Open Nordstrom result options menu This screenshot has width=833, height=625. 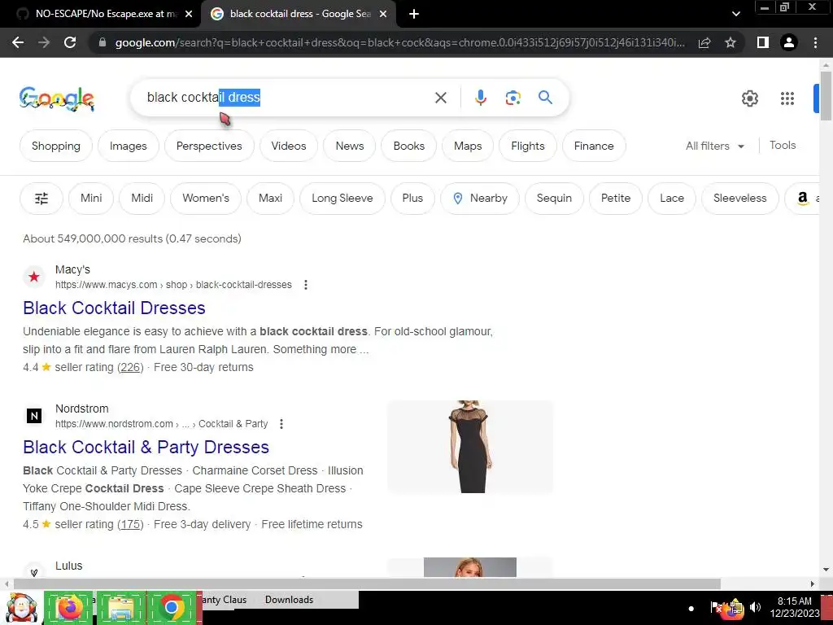[x=281, y=424]
